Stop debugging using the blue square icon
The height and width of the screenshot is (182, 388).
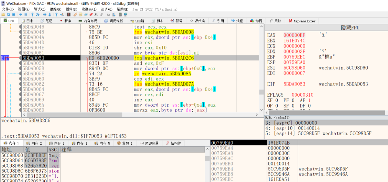coord(13,14)
